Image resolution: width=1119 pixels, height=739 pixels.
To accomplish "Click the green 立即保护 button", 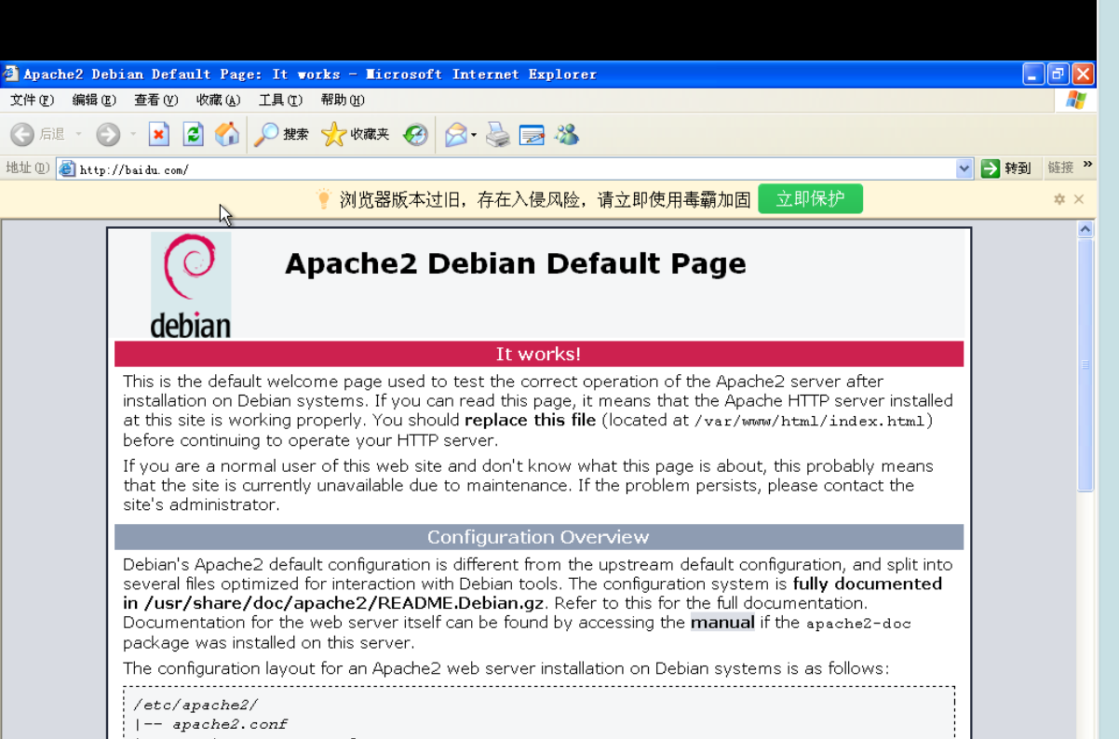I will coord(810,198).
